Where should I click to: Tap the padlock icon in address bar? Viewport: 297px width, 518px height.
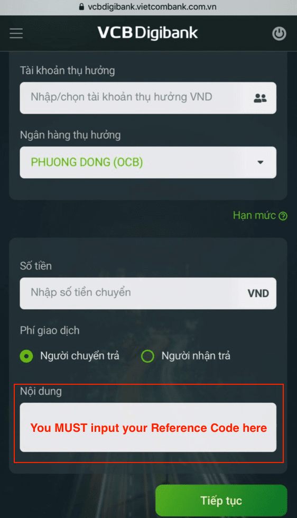[x=81, y=6]
